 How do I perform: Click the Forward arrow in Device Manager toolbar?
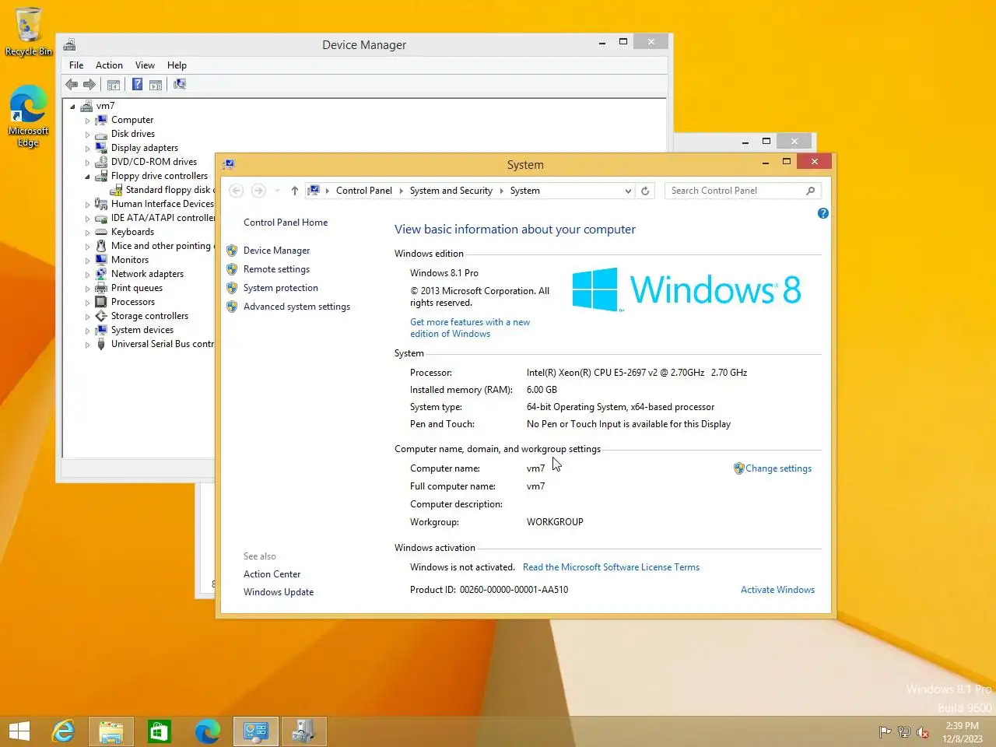89,84
